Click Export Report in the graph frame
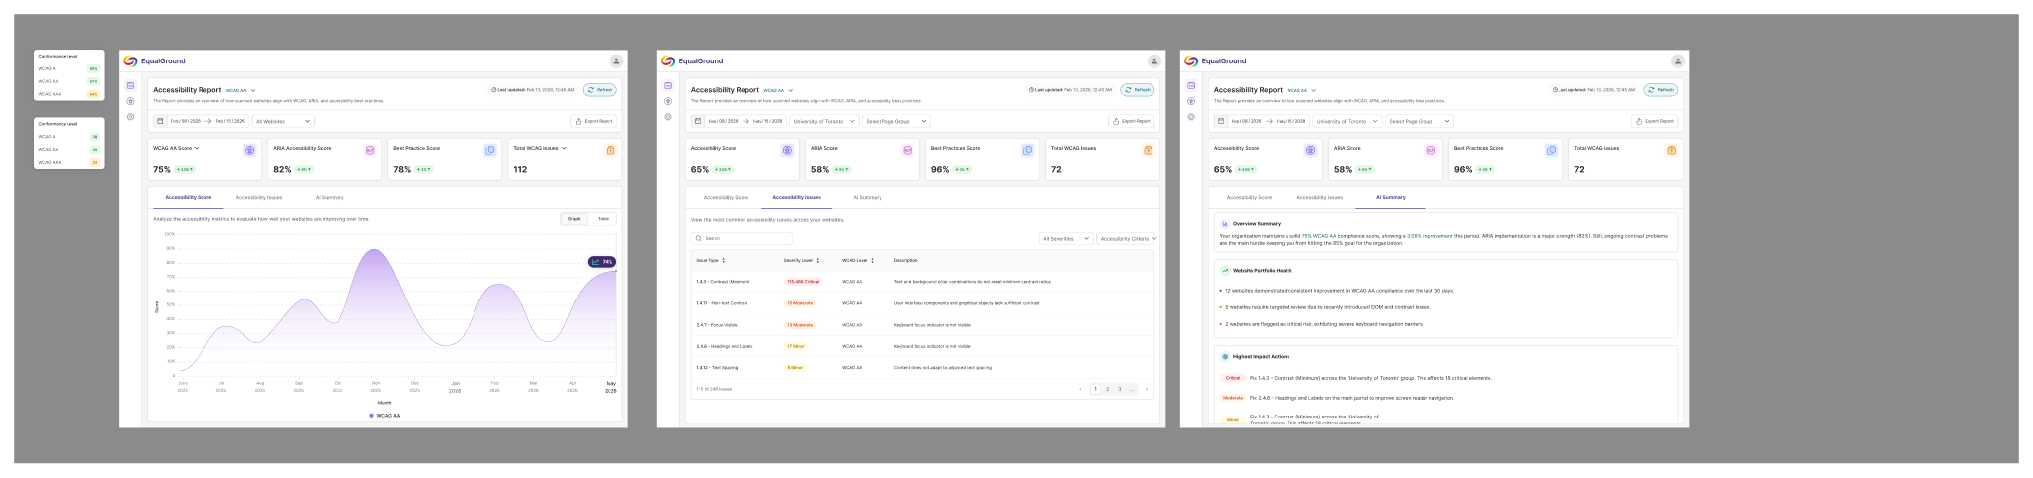2033x478 pixels. point(595,121)
